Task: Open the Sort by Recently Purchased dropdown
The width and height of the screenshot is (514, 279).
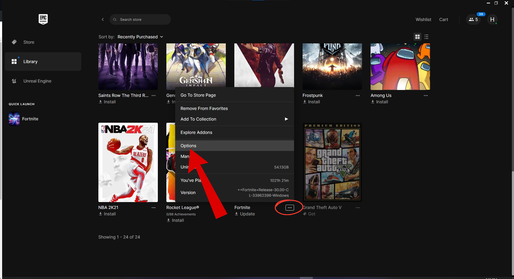Action: click(140, 37)
